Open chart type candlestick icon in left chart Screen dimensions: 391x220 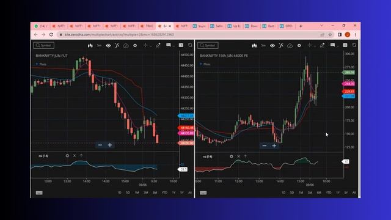[90, 45]
